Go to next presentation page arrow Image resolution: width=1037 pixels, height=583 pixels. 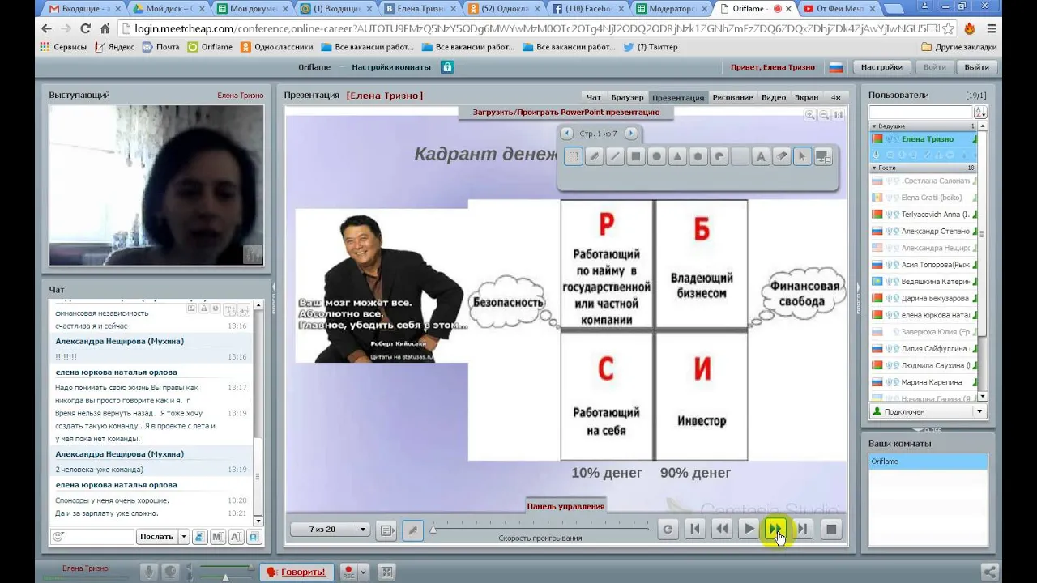click(x=631, y=133)
